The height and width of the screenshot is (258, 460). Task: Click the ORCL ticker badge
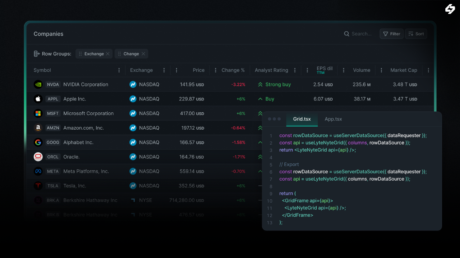pyautogui.click(x=53, y=157)
